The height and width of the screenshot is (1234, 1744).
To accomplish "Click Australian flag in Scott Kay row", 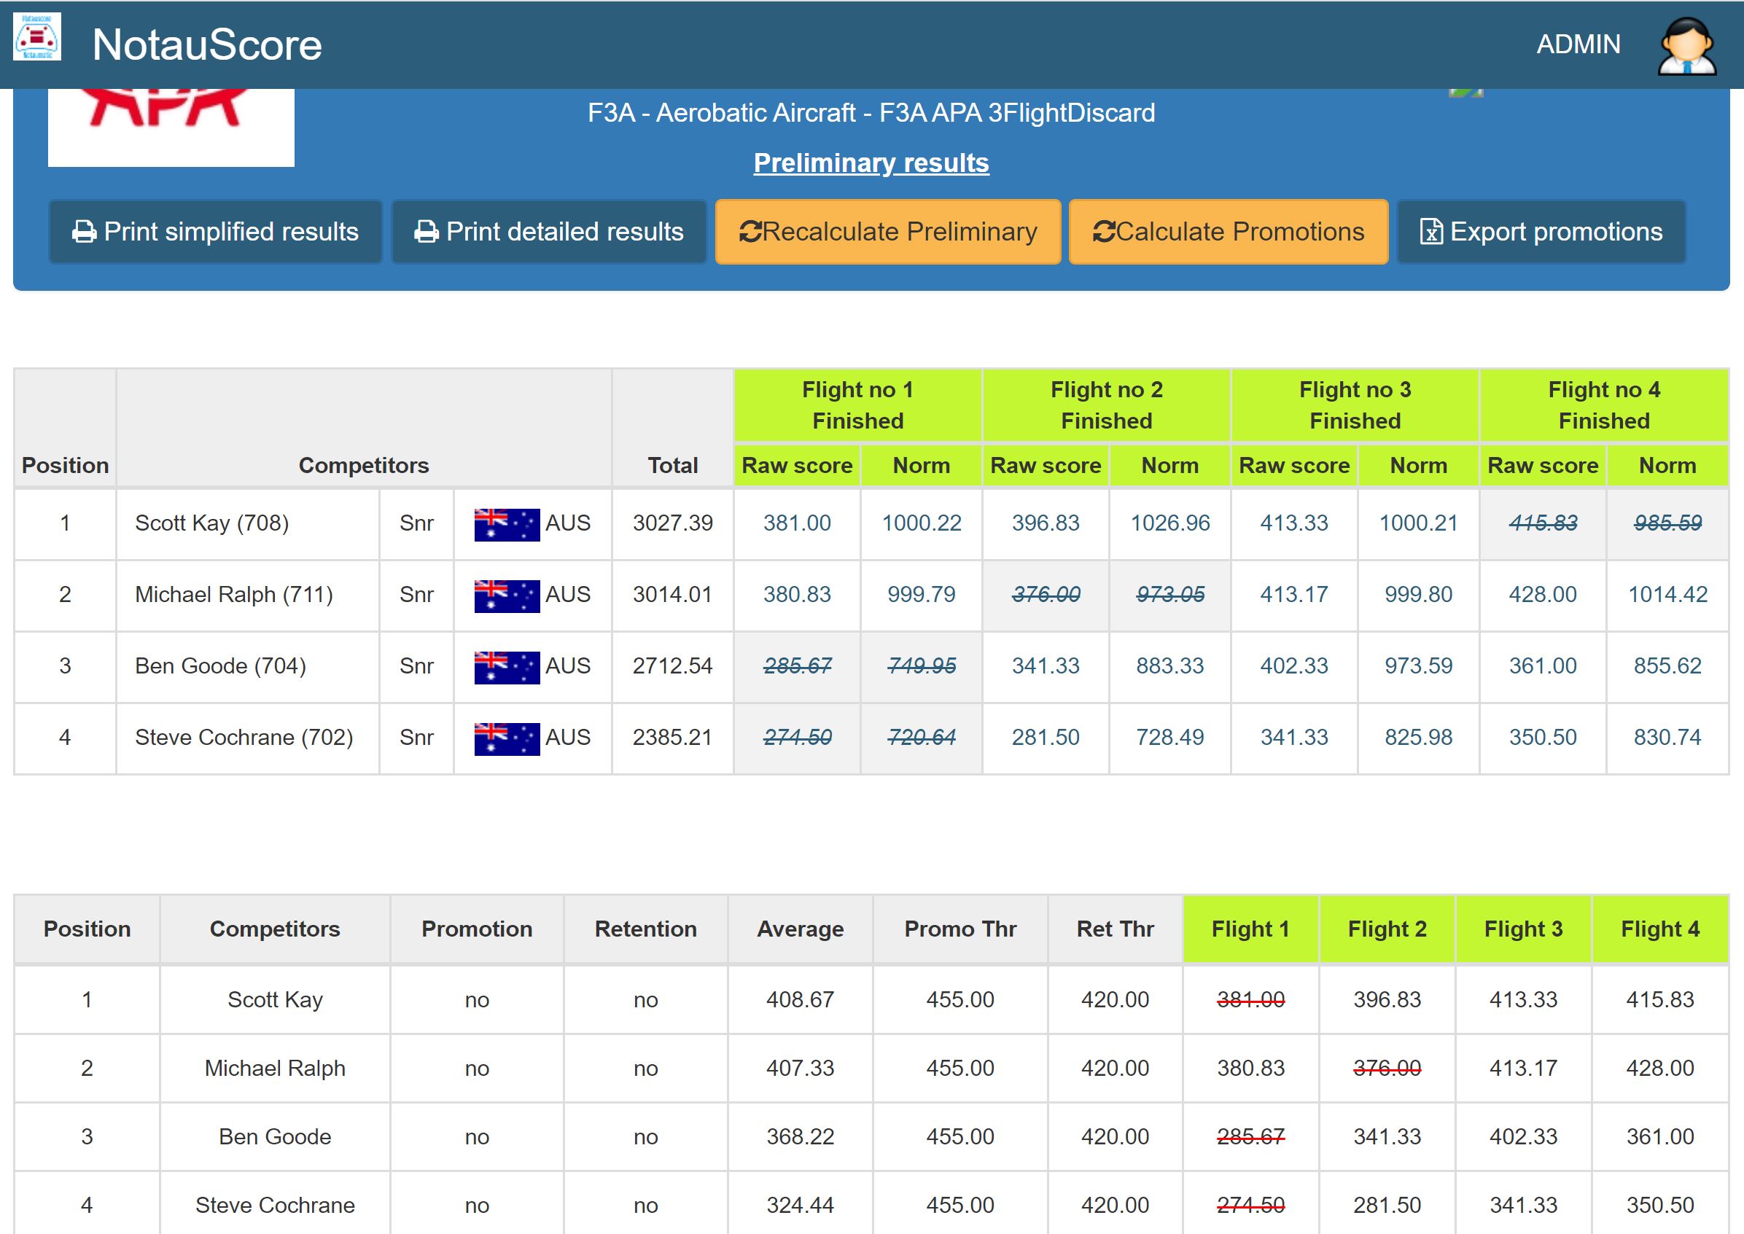I will click(x=507, y=524).
